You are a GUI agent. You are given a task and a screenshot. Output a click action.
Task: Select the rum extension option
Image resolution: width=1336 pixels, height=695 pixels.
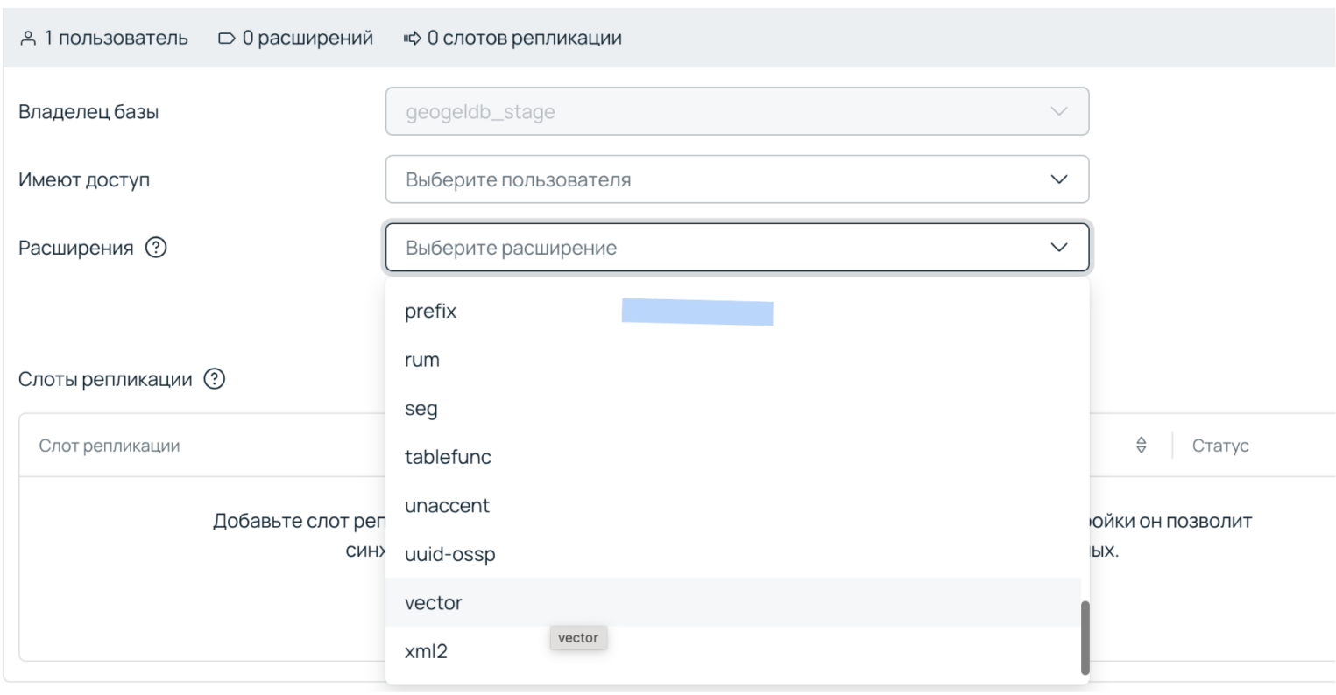[x=733, y=360]
